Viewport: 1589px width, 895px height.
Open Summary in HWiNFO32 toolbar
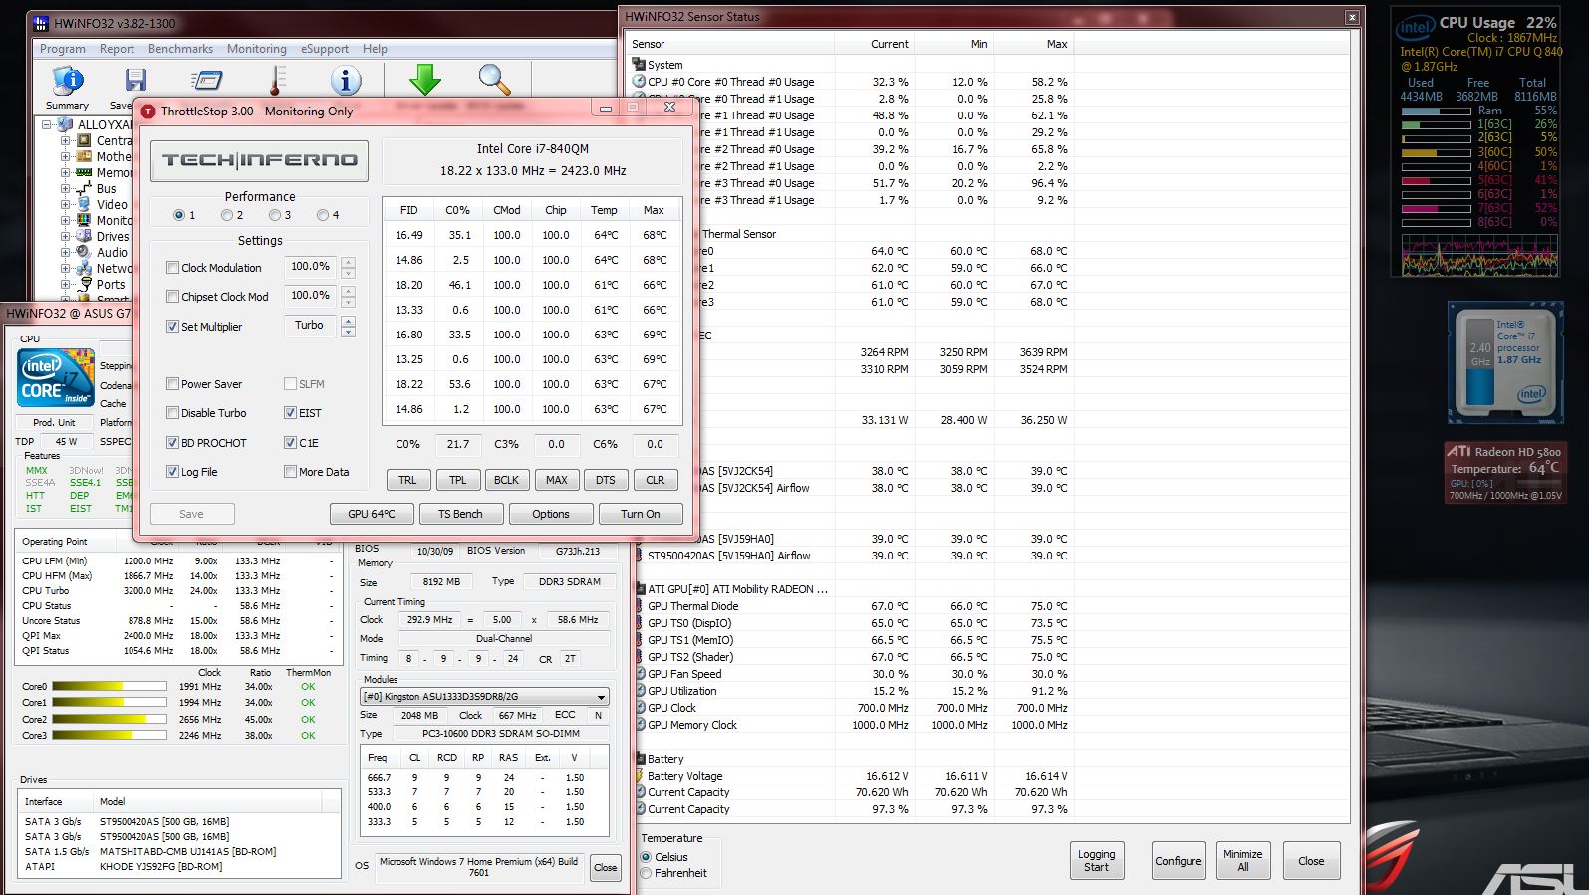coord(67,88)
